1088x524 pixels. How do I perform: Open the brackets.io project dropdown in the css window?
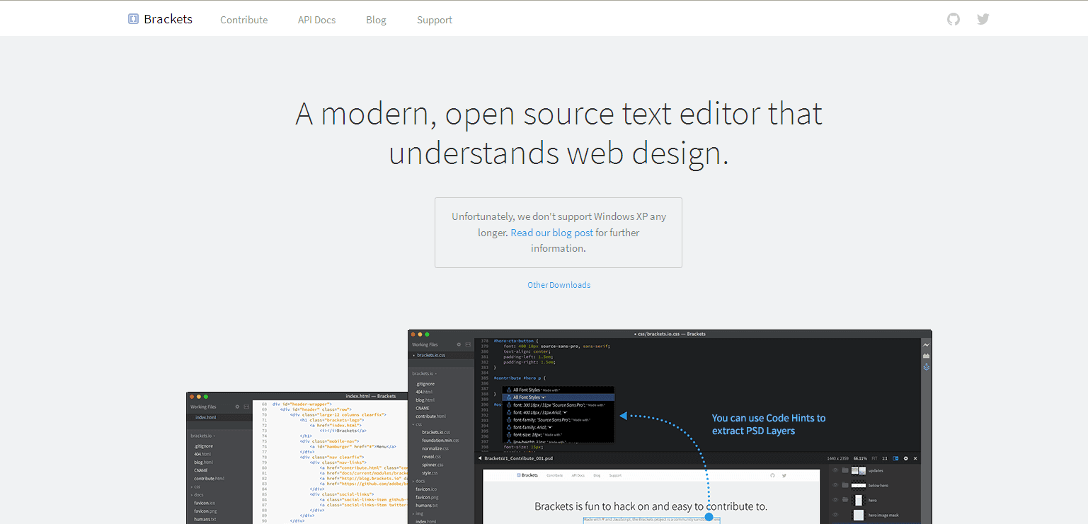pyautogui.click(x=425, y=373)
